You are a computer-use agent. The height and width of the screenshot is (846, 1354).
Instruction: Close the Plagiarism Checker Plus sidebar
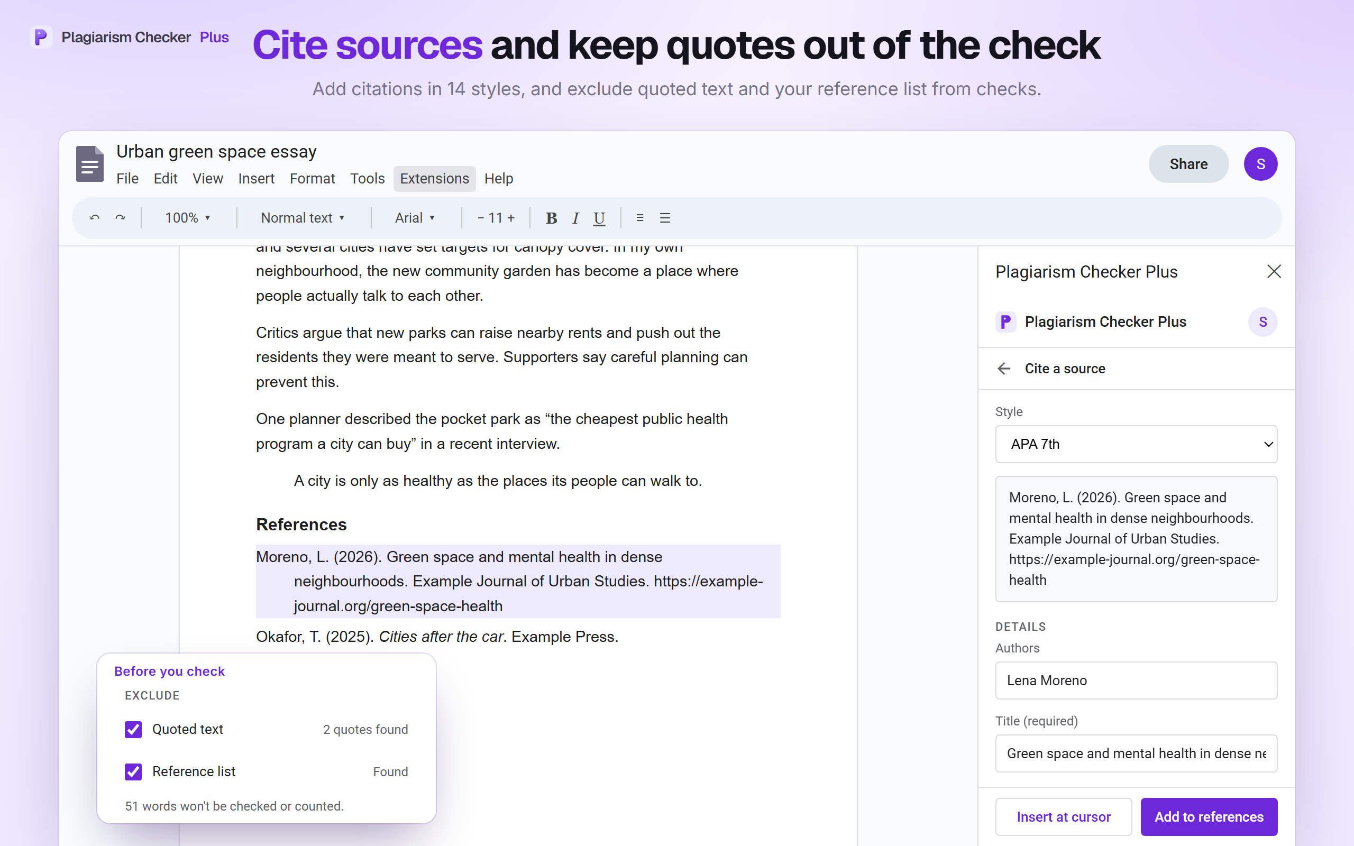click(x=1274, y=271)
